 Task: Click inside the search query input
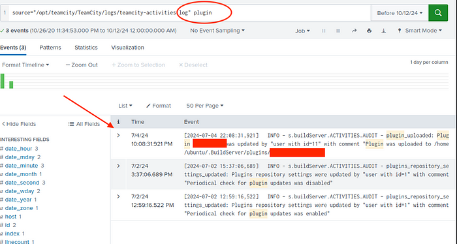click(x=189, y=13)
